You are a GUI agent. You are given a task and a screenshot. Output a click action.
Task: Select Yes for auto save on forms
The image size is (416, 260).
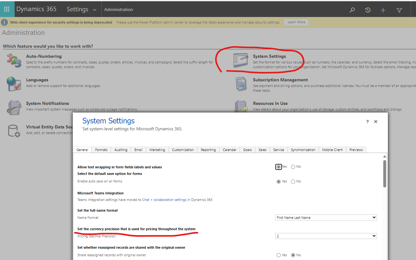point(278,181)
